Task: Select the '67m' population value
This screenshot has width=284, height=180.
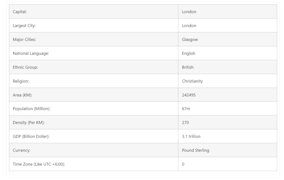Action: coord(186,109)
